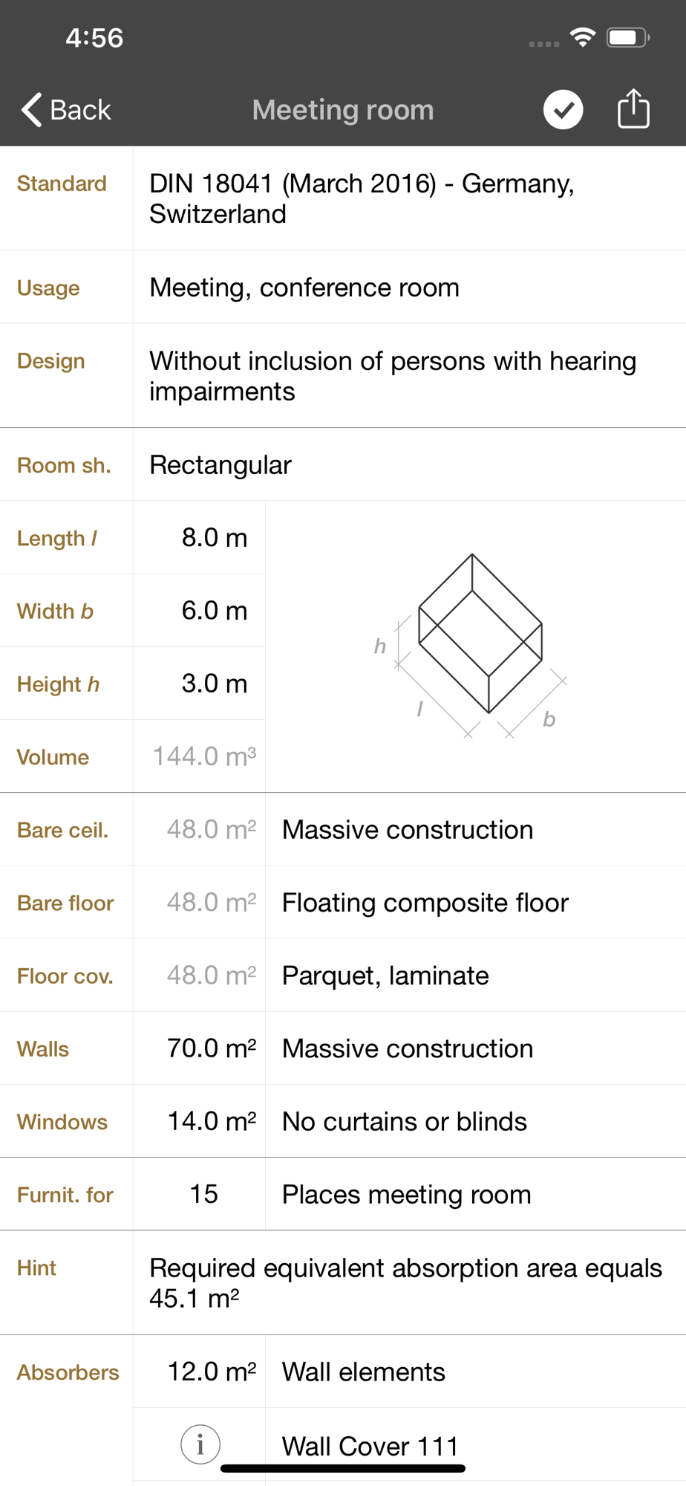Change the Parquet, laminate floor covering
686x1486 pixels.
(476, 975)
